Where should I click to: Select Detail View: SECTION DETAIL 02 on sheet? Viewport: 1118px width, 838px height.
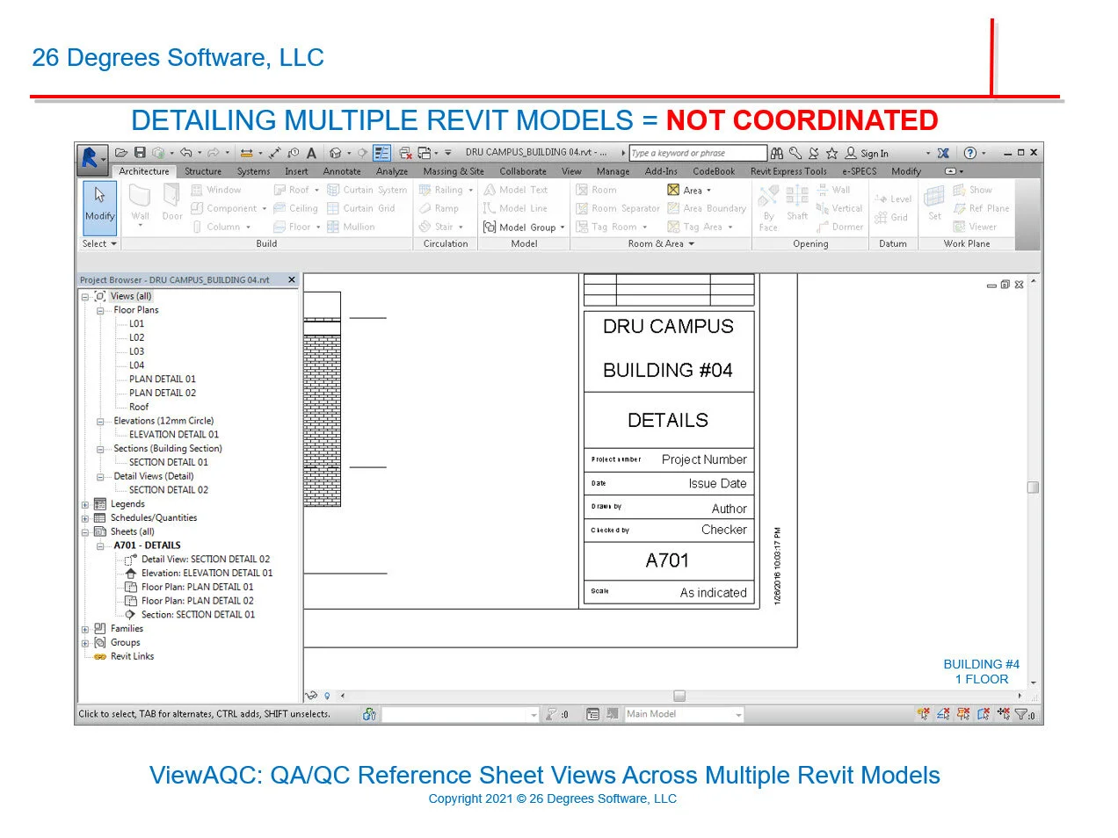click(x=206, y=560)
